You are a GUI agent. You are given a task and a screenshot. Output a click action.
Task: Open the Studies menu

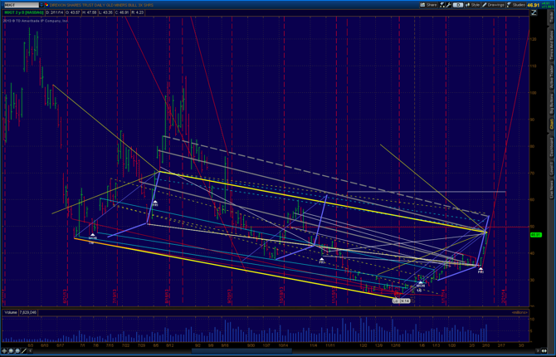click(516, 5)
